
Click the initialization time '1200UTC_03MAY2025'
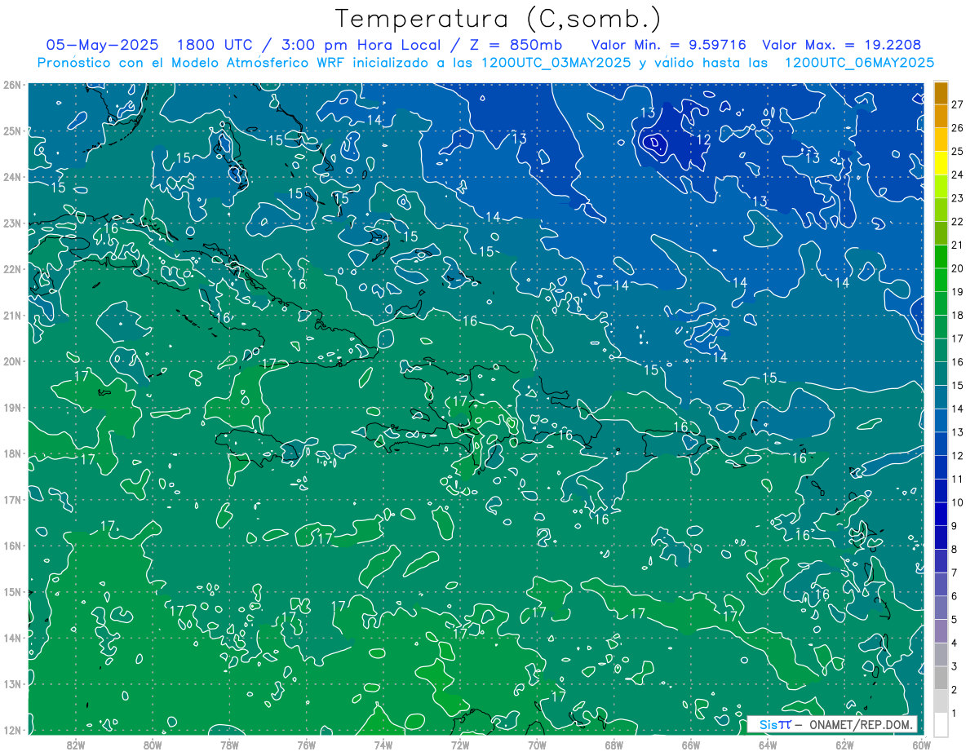556,63
